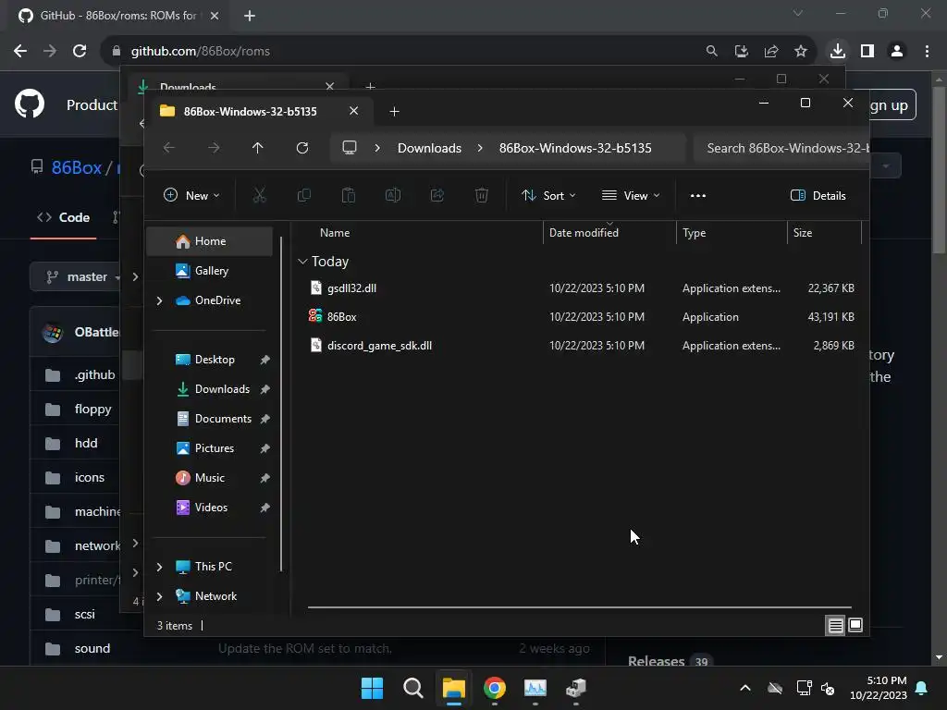
Task: Click Chrome share page icon
Action: coord(771,52)
